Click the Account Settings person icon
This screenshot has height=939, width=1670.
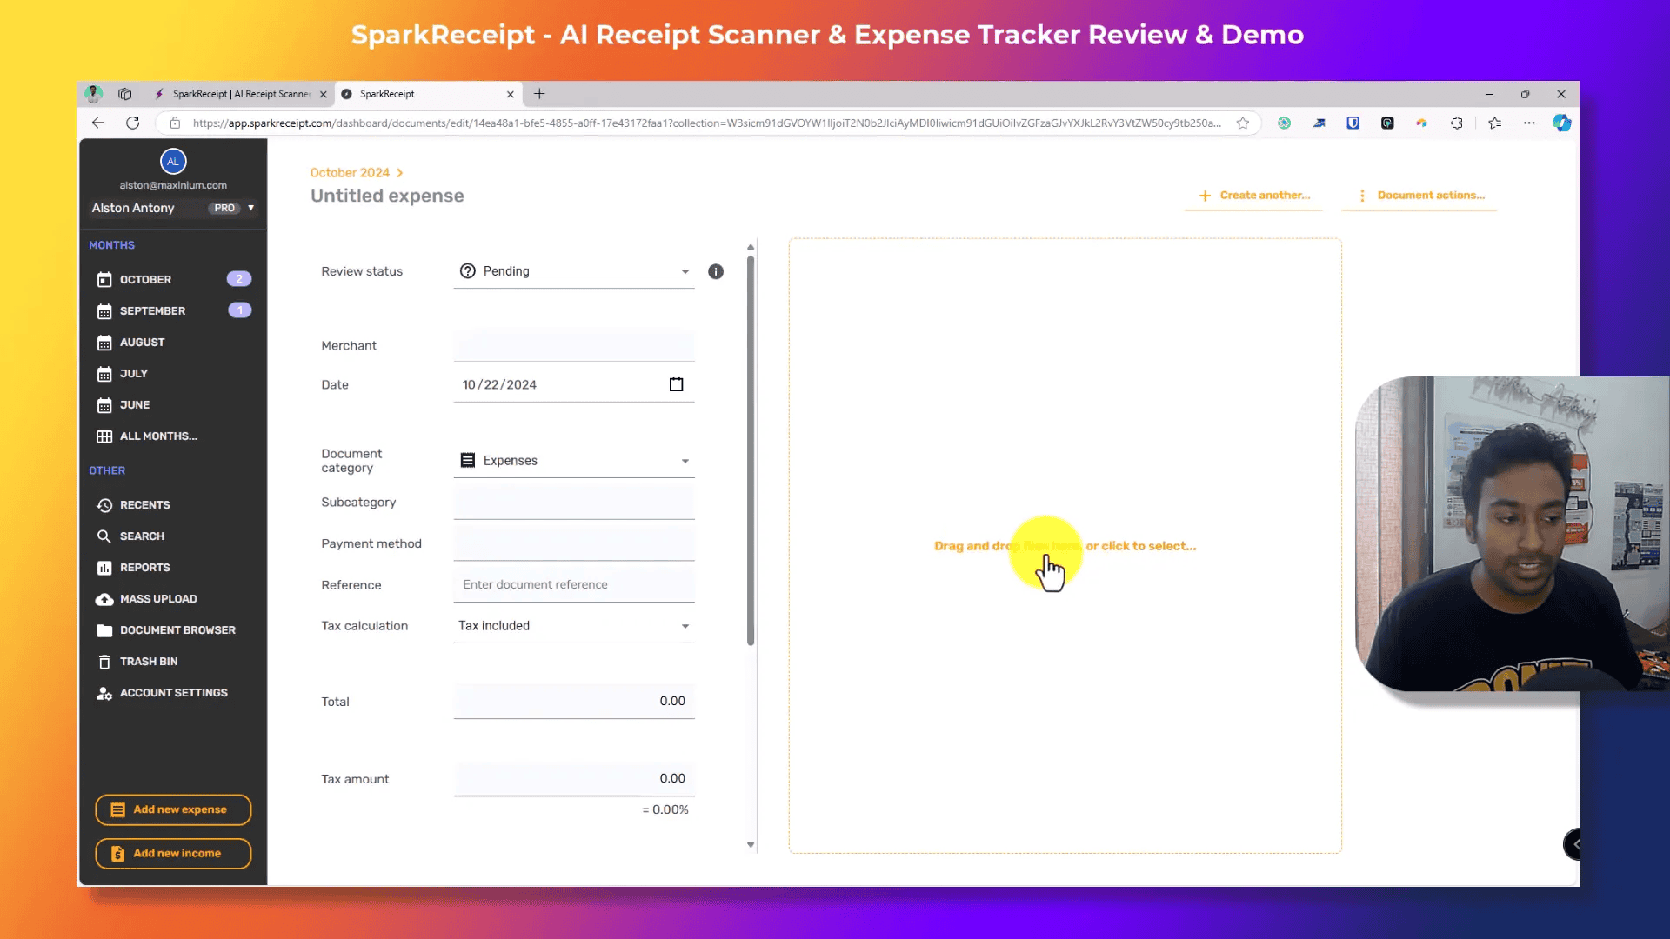[x=104, y=692]
